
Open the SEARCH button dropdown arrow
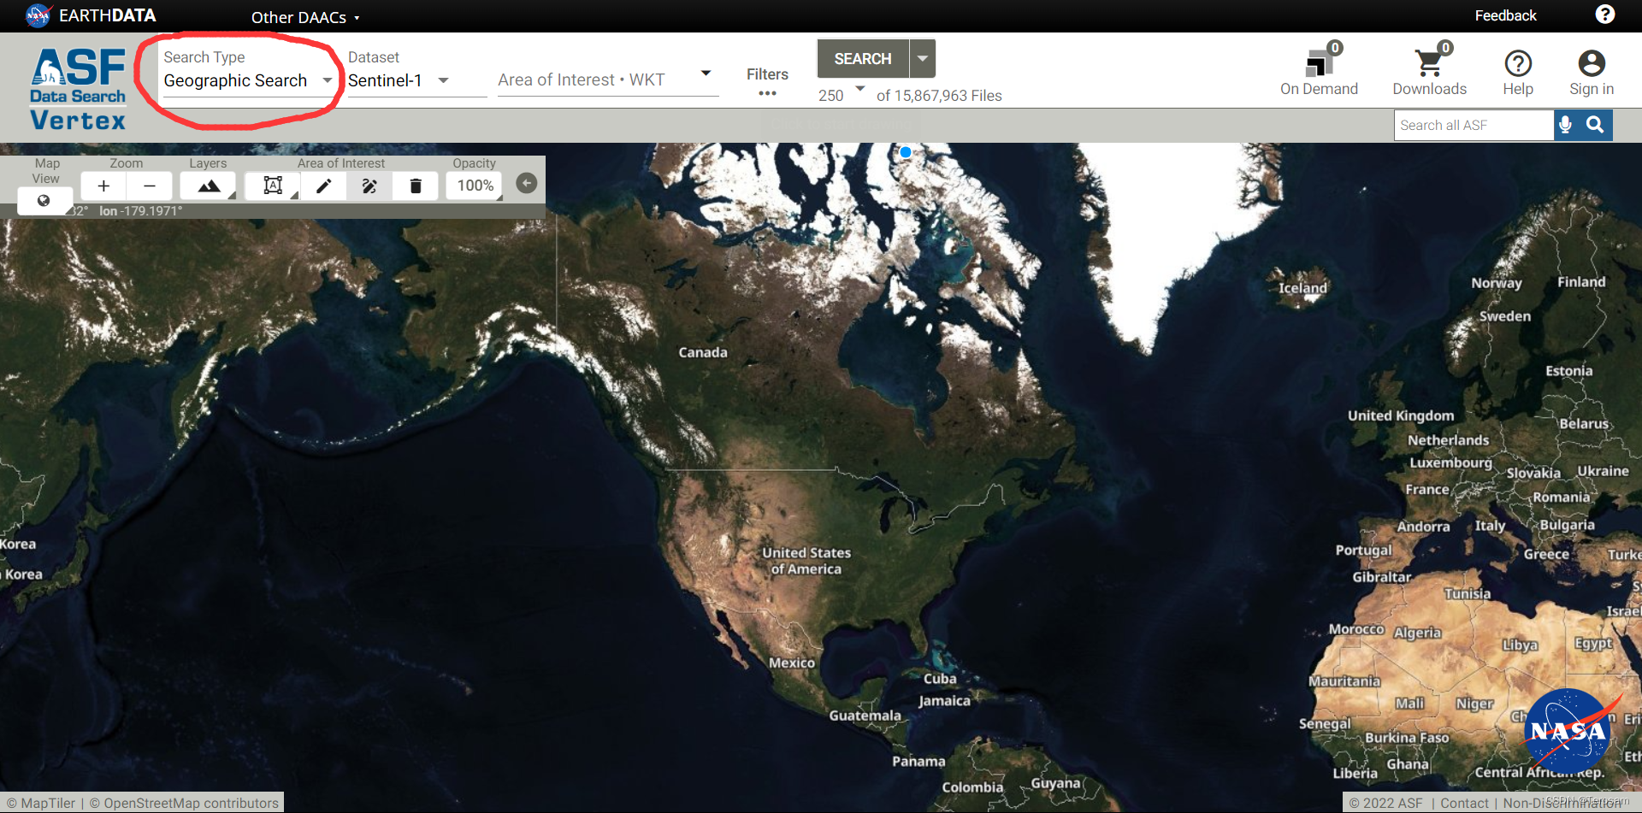922,58
